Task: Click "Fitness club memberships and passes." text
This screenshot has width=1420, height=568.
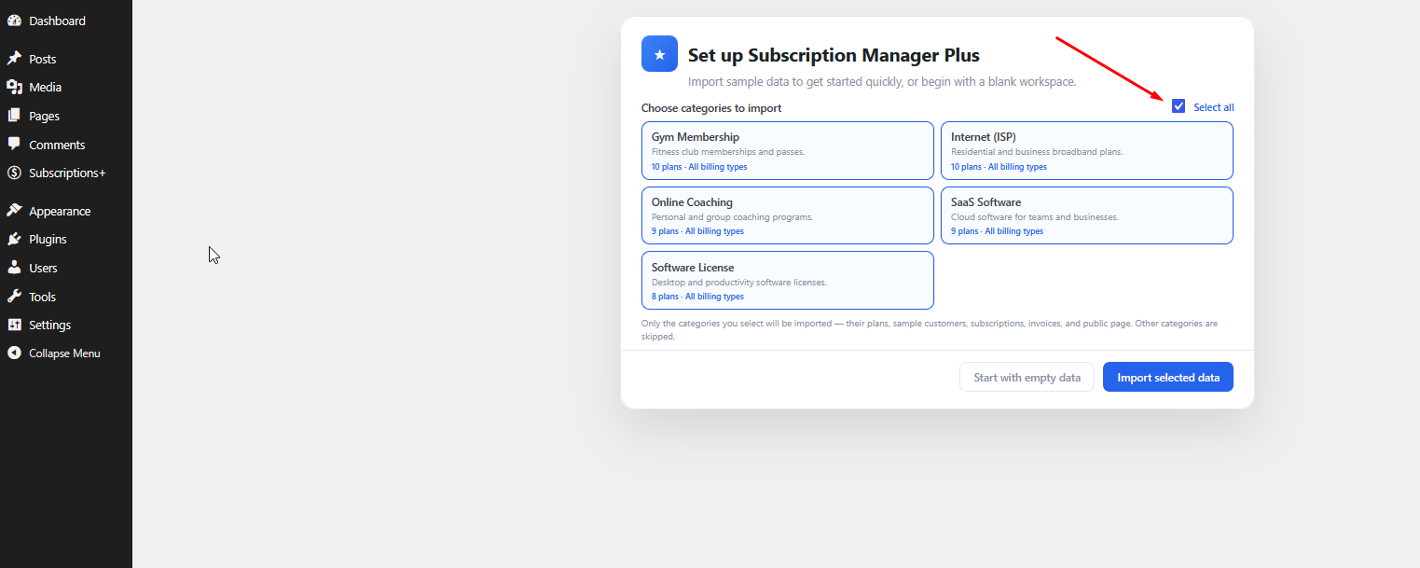Action: (728, 152)
